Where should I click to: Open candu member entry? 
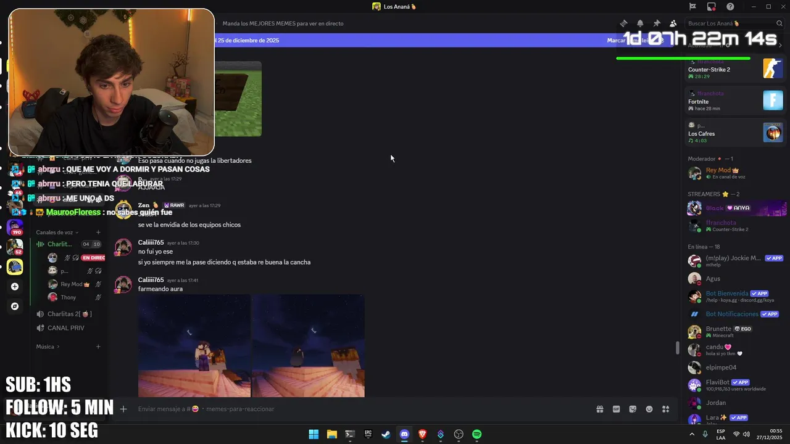(735, 350)
